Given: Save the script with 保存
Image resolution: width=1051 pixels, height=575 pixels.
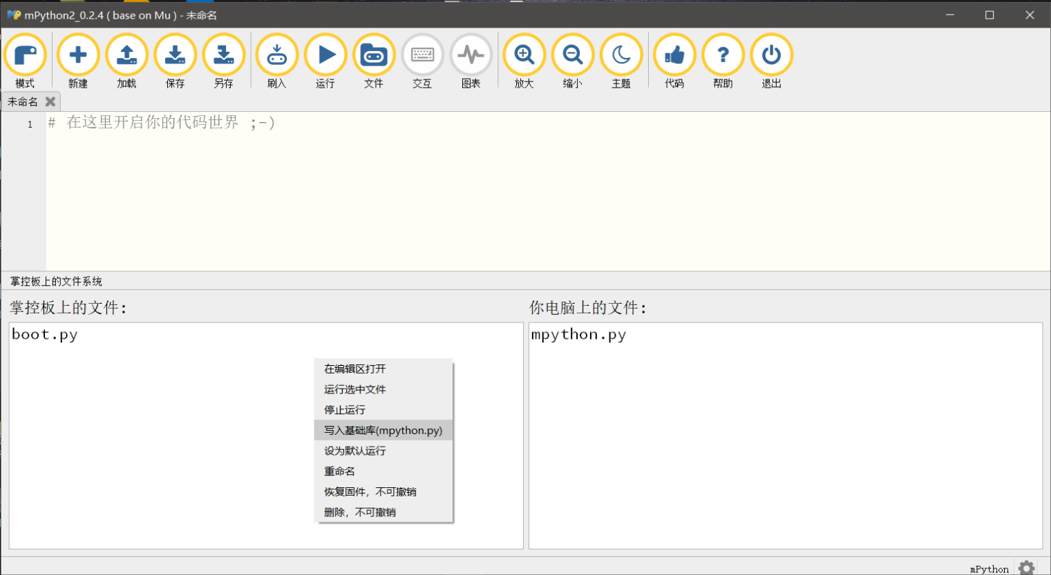Looking at the screenshot, I should tap(175, 61).
